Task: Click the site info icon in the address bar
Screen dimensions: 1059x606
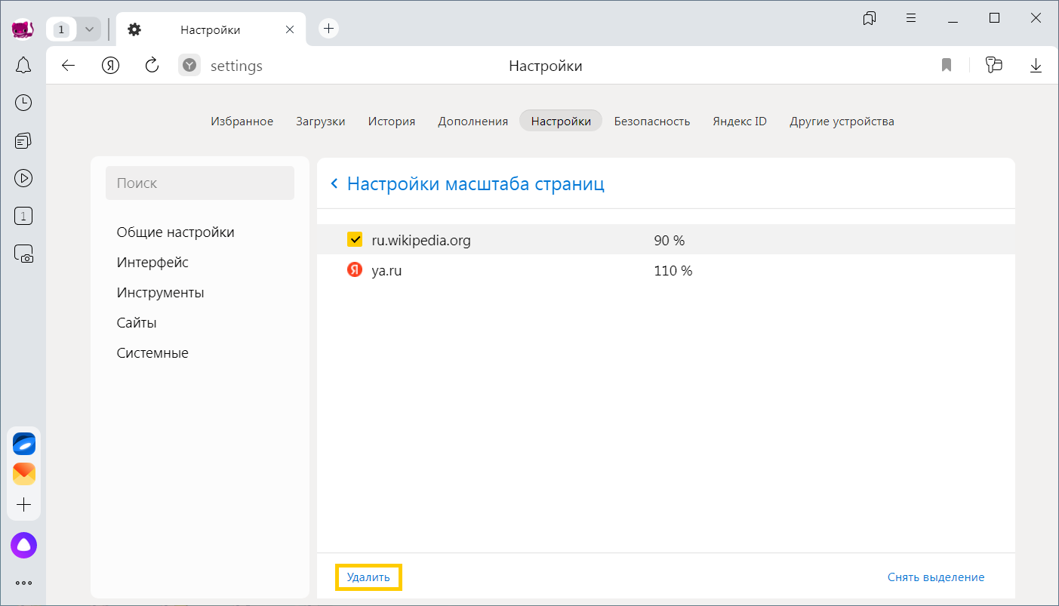Action: click(x=190, y=66)
